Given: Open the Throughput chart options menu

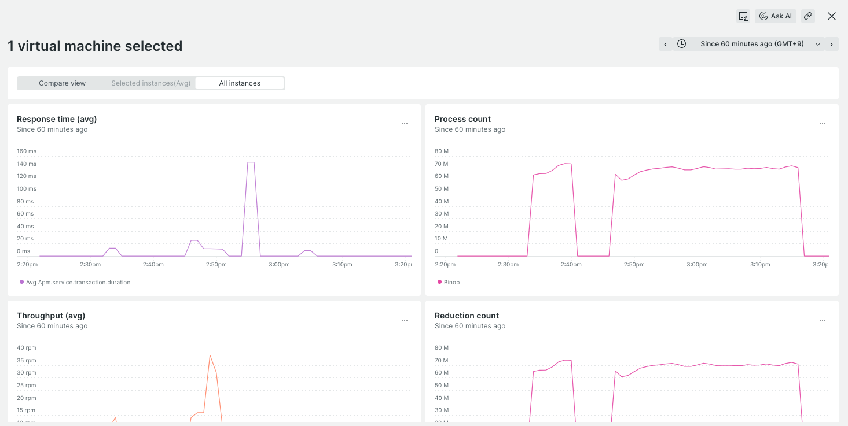Looking at the screenshot, I should point(405,320).
